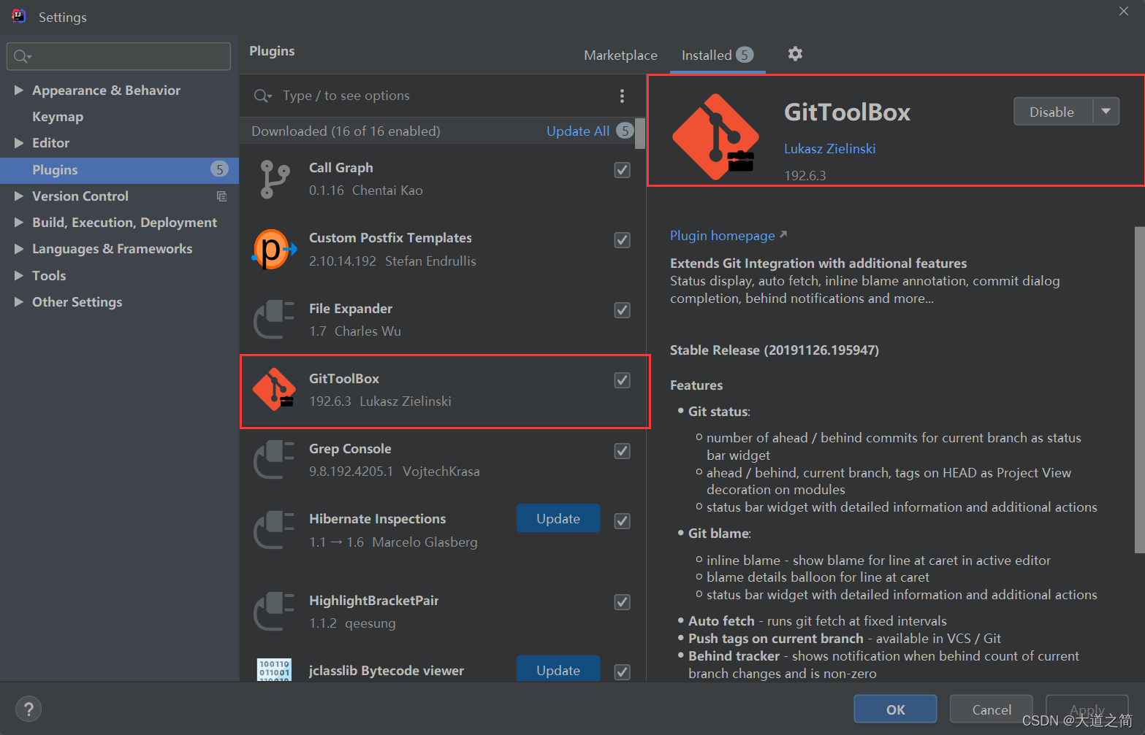Toggle the jclasslib Bytecode viewer checkbox
This screenshot has height=735, width=1145.
(623, 672)
